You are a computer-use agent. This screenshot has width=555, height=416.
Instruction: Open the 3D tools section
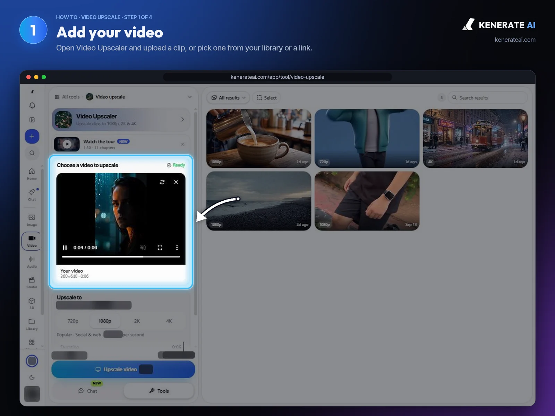32,303
